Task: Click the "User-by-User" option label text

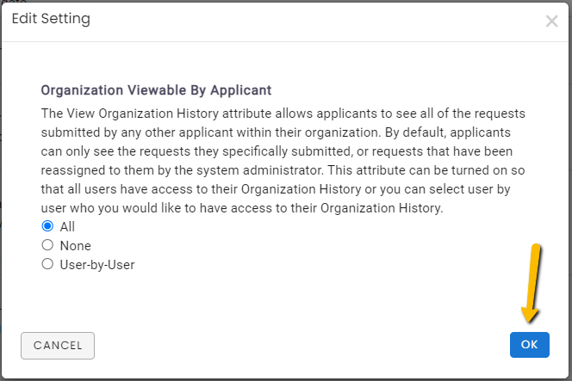Action: coord(97,265)
